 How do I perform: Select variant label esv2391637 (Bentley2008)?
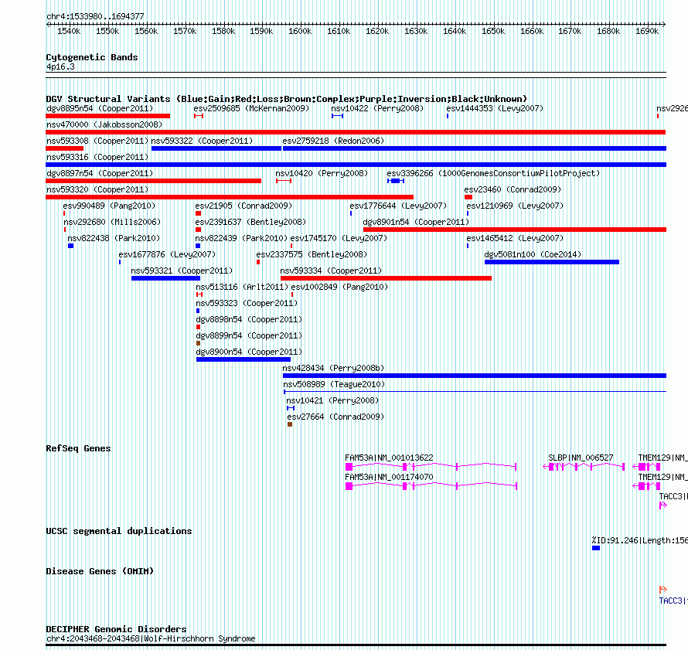point(250,222)
